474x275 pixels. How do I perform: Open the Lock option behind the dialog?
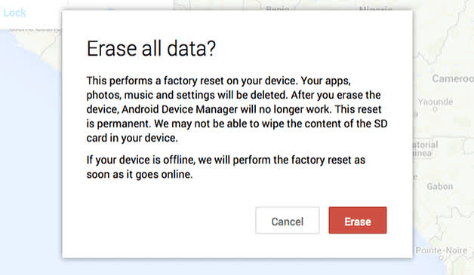14,13
